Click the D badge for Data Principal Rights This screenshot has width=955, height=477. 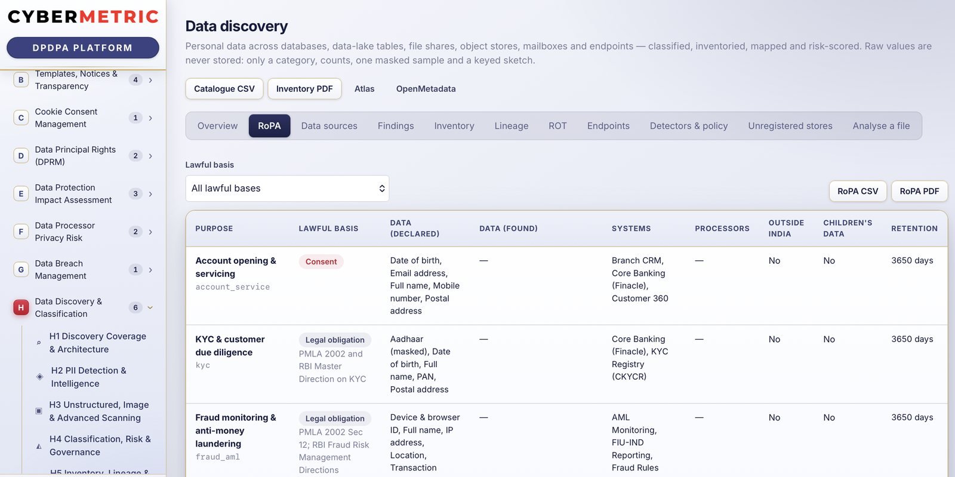tap(21, 156)
